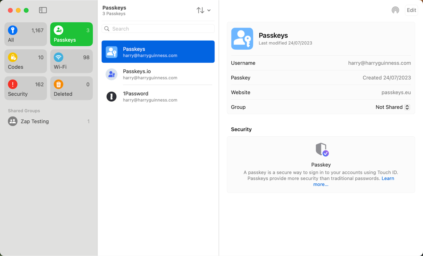Screen dimensions: 423x256
Task: Open the Security category tile
Action: coord(26,88)
